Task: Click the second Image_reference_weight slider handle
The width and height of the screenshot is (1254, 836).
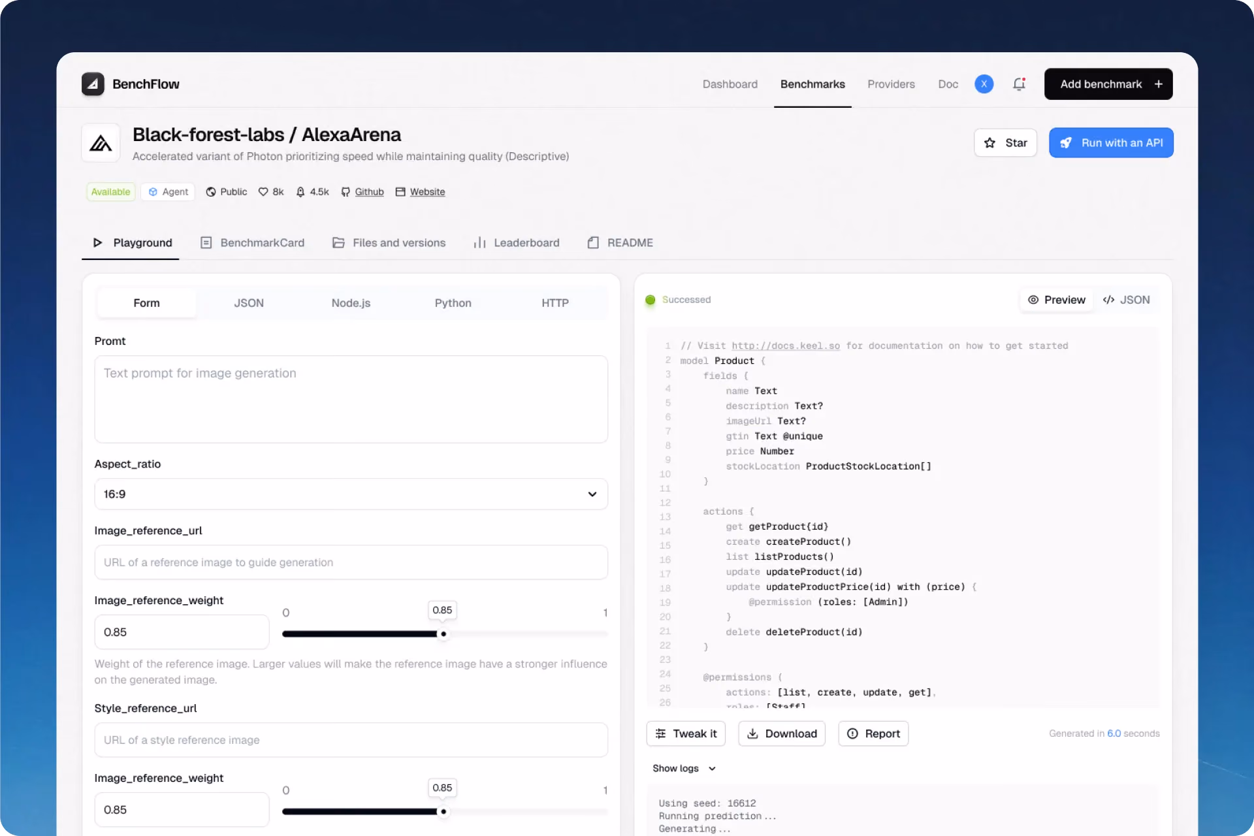Action: click(x=443, y=812)
